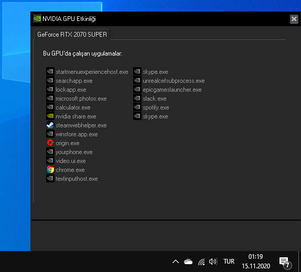Click the red Origin icon
This screenshot has width=301, height=272.
(x=50, y=143)
